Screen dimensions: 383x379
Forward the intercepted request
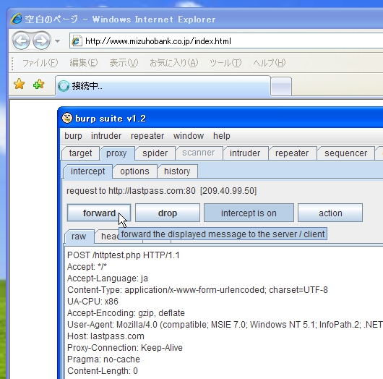(x=99, y=213)
